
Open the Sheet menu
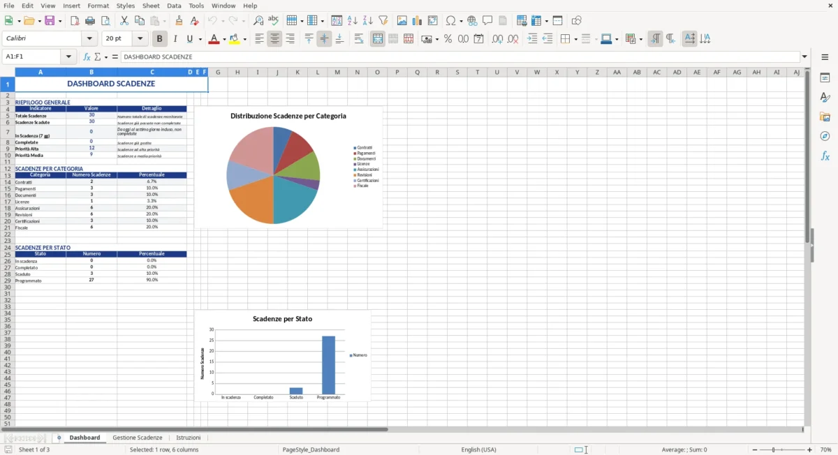[151, 6]
